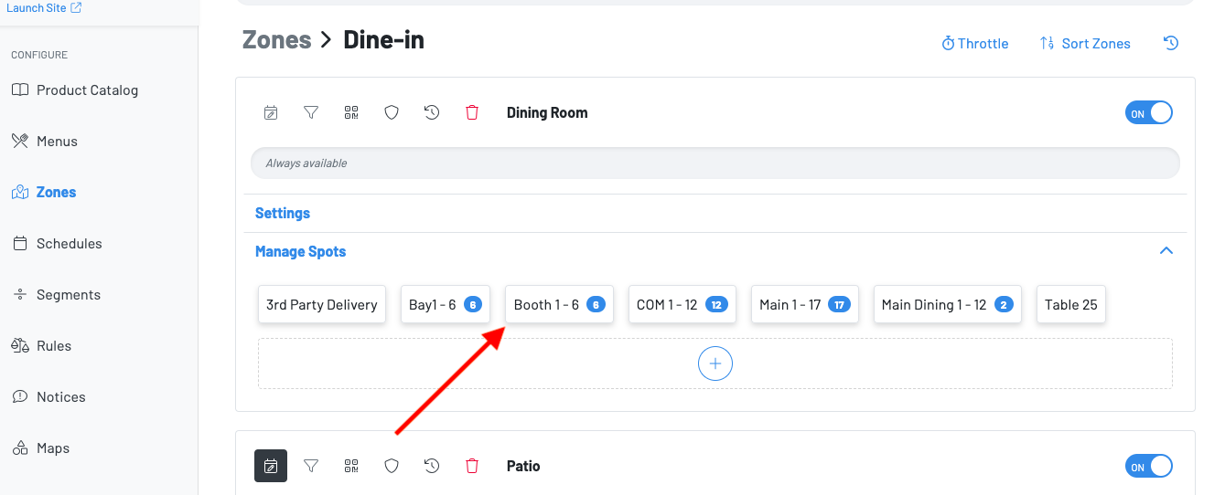This screenshot has width=1225, height=495.
Task: Click the Throttle button
Action: [975, 43]
